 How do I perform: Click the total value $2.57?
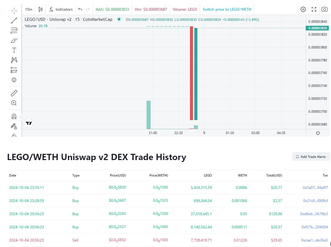coord(277,201)
